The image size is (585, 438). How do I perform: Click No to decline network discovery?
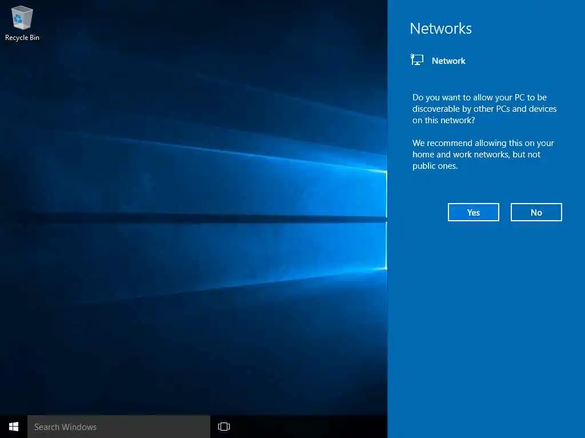(536, 212)
